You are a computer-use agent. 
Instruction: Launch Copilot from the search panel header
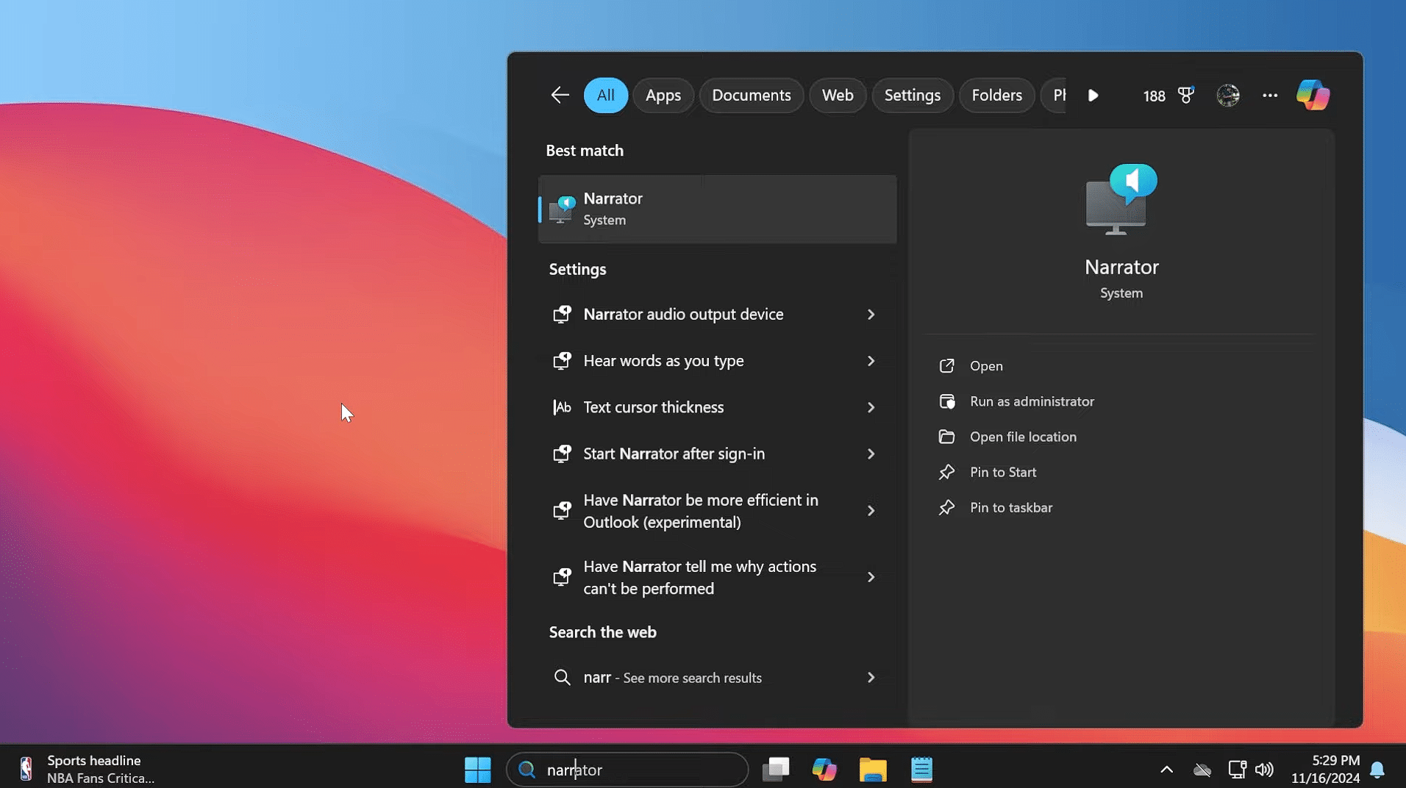[x=1313, y=95]
